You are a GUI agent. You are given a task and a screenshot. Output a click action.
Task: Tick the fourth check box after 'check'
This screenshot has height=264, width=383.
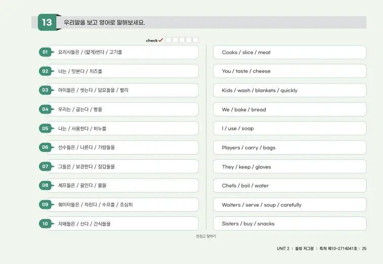[189, 40]
